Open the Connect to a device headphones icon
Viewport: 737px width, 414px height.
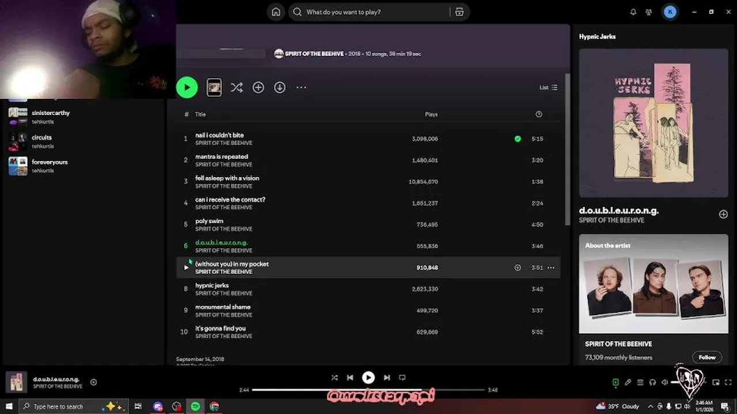(652, 382)
